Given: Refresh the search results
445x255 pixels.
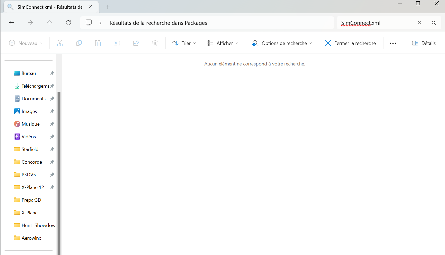Looking at the screenshot, I should tap(68, 23).
